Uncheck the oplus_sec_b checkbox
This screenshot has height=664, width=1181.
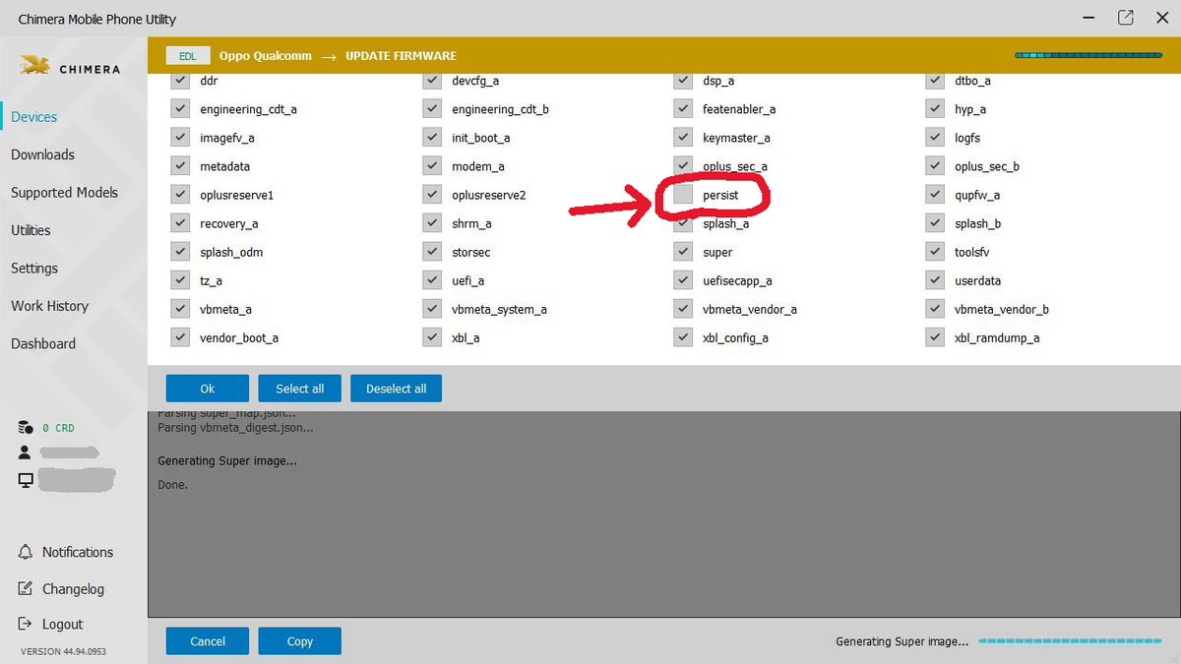[935, 166]
